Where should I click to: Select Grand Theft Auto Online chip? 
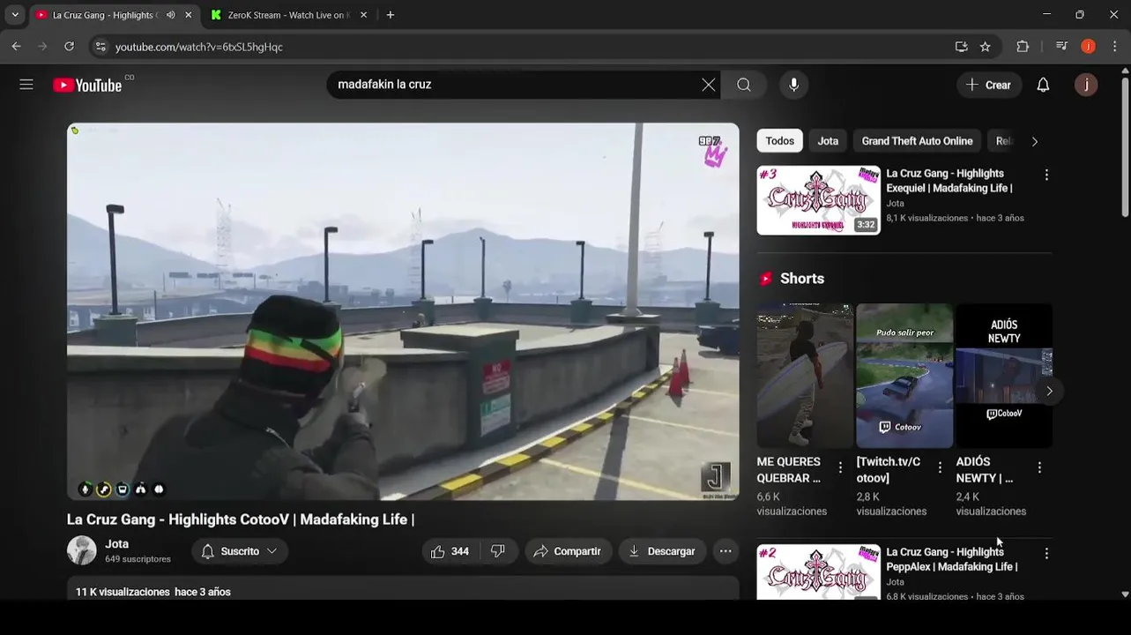pos(917,141)
